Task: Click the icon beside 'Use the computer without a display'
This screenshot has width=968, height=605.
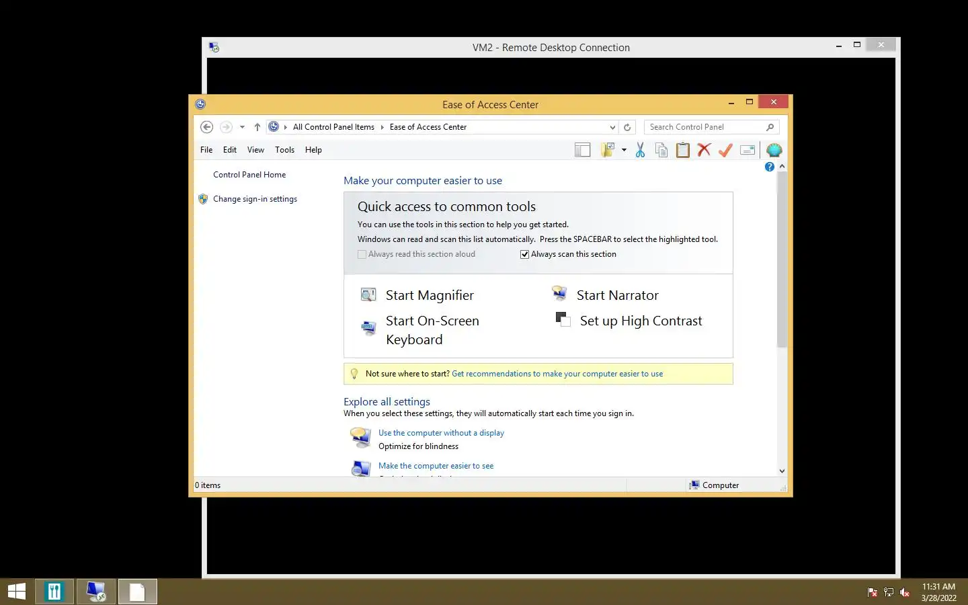Action: (361, 437)
